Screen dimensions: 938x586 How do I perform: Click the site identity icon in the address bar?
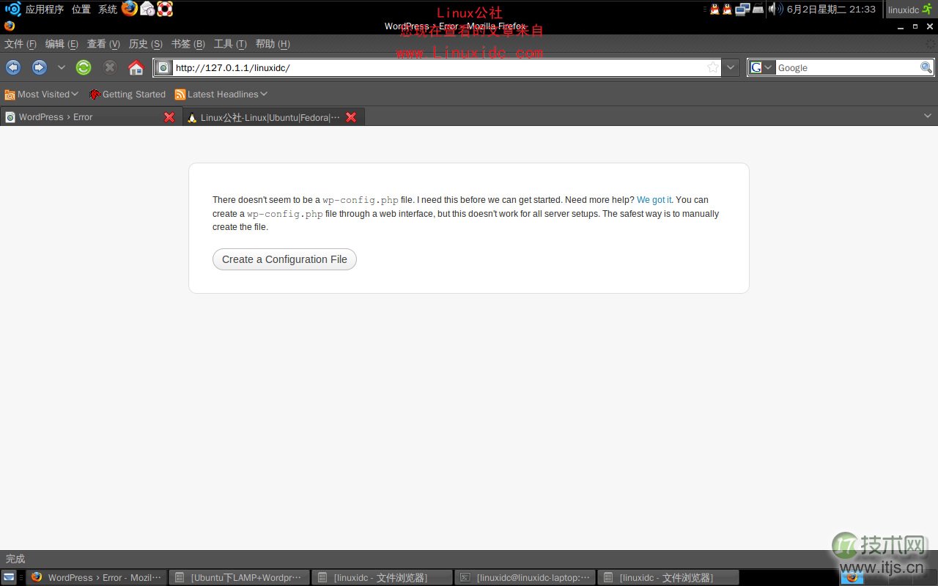(163, 68)
